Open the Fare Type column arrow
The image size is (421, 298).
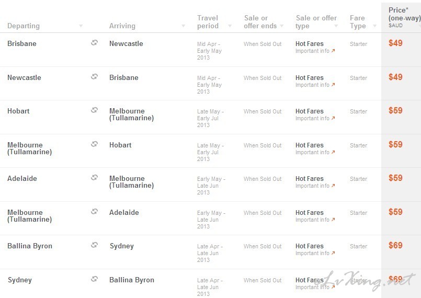(375, 26)
